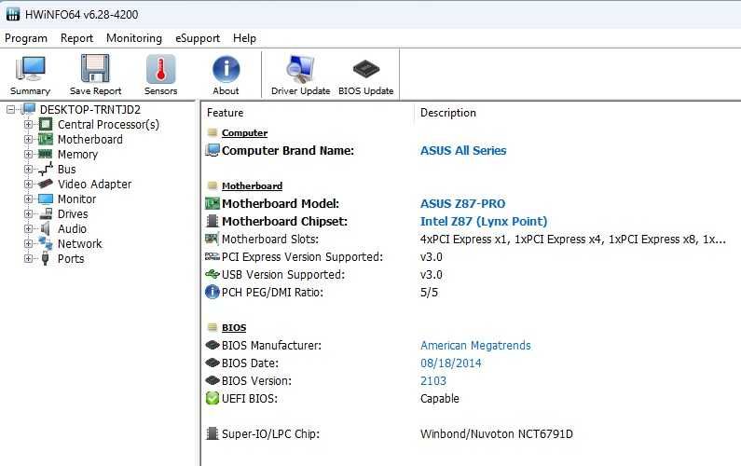Screen dimensions: 741x466
Task: Click the ASUS Z87-PRO model value
Action: click(462, 204)
